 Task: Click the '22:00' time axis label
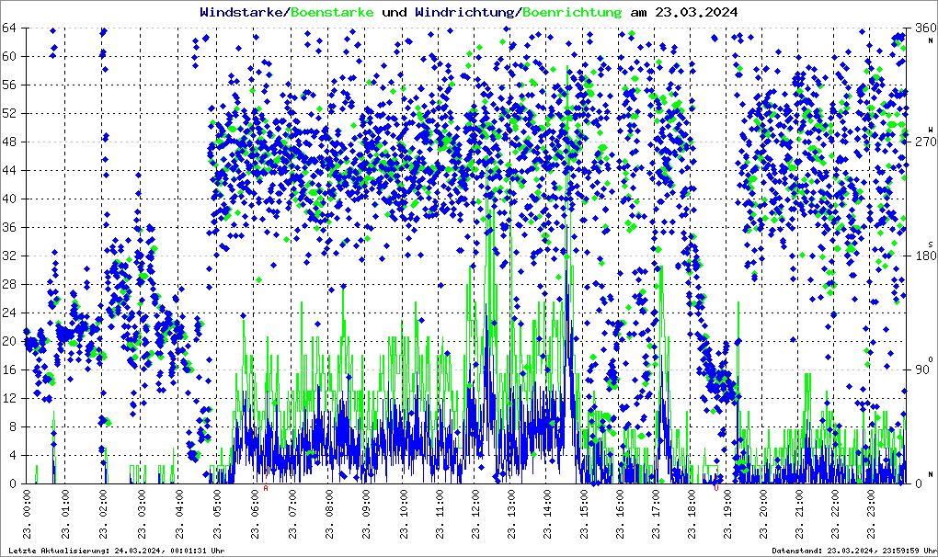(x=834, y=505)
